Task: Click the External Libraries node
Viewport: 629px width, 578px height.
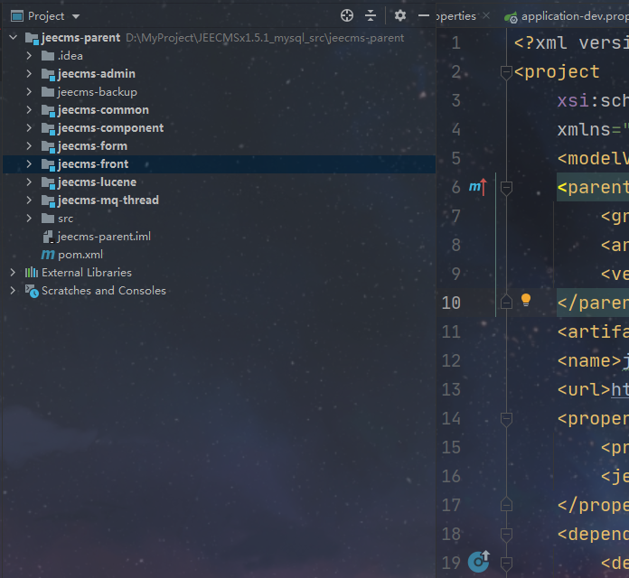Action: click(86, 273)
